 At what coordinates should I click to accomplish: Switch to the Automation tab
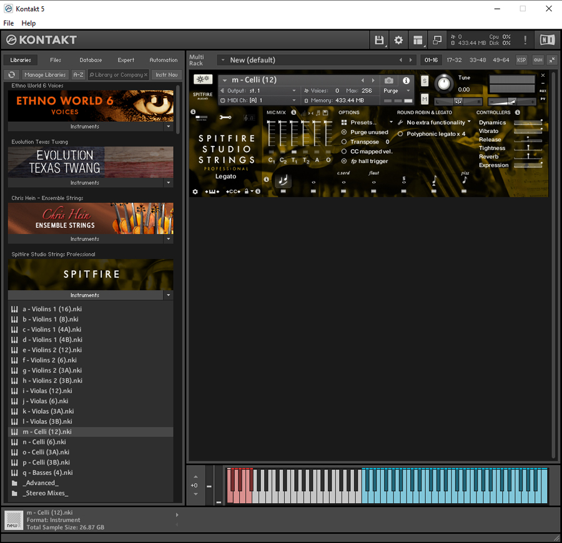coord(164,60)
